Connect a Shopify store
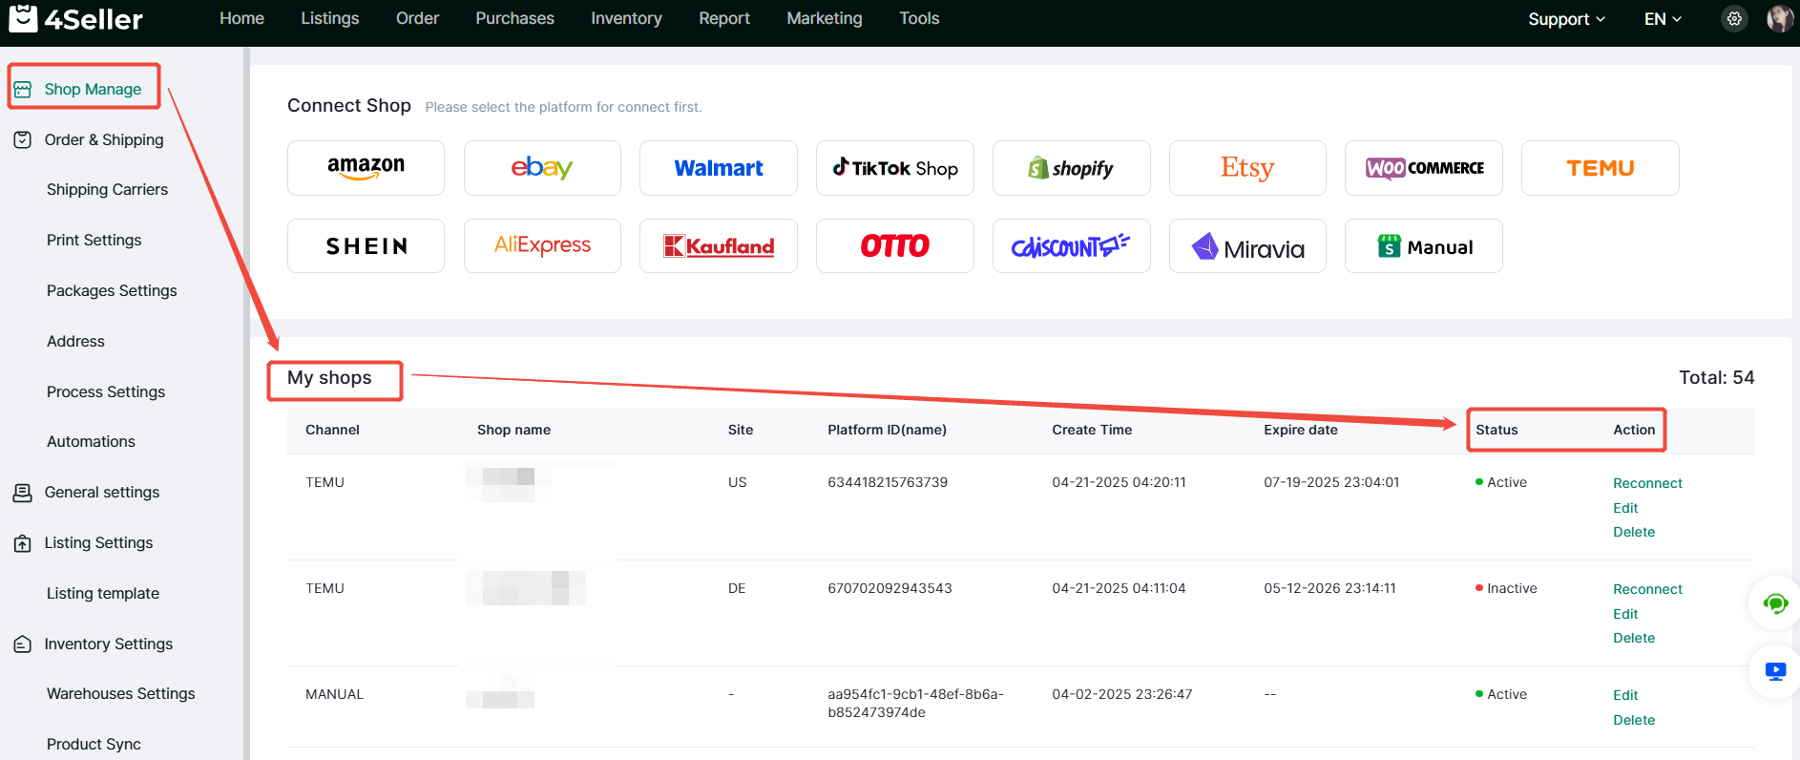 tap(1072, 168)
